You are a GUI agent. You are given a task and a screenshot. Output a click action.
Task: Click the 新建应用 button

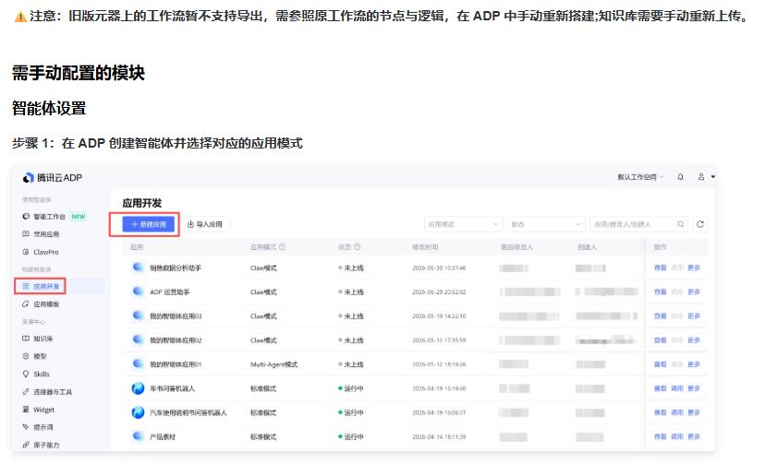[x=149, y=224]
